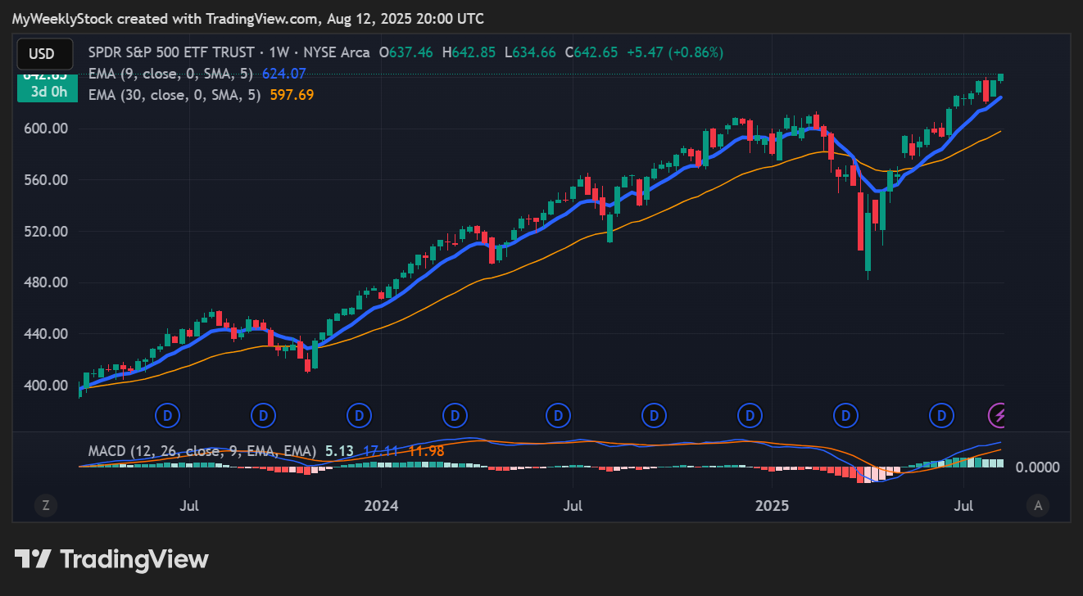Click the 0.0000 MACD axis label

coord(1037,467)
